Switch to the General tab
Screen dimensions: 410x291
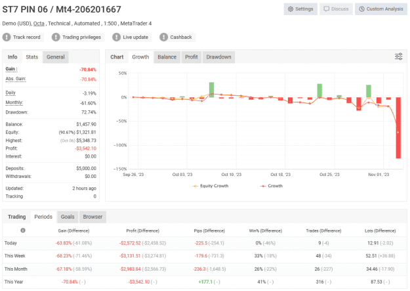click(56, 57)
